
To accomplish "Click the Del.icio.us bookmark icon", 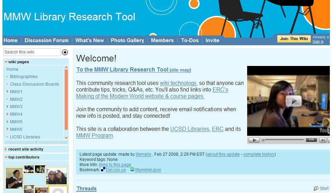I will 103,170.
